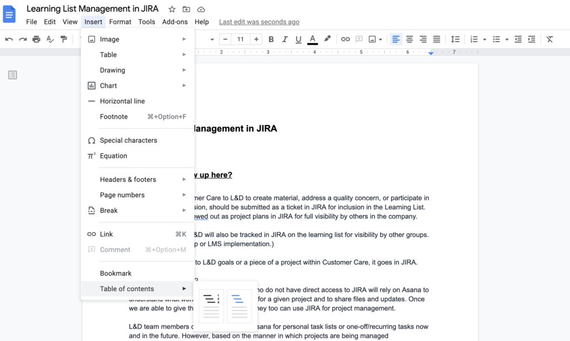Click the undo arrow

[9, 39]
